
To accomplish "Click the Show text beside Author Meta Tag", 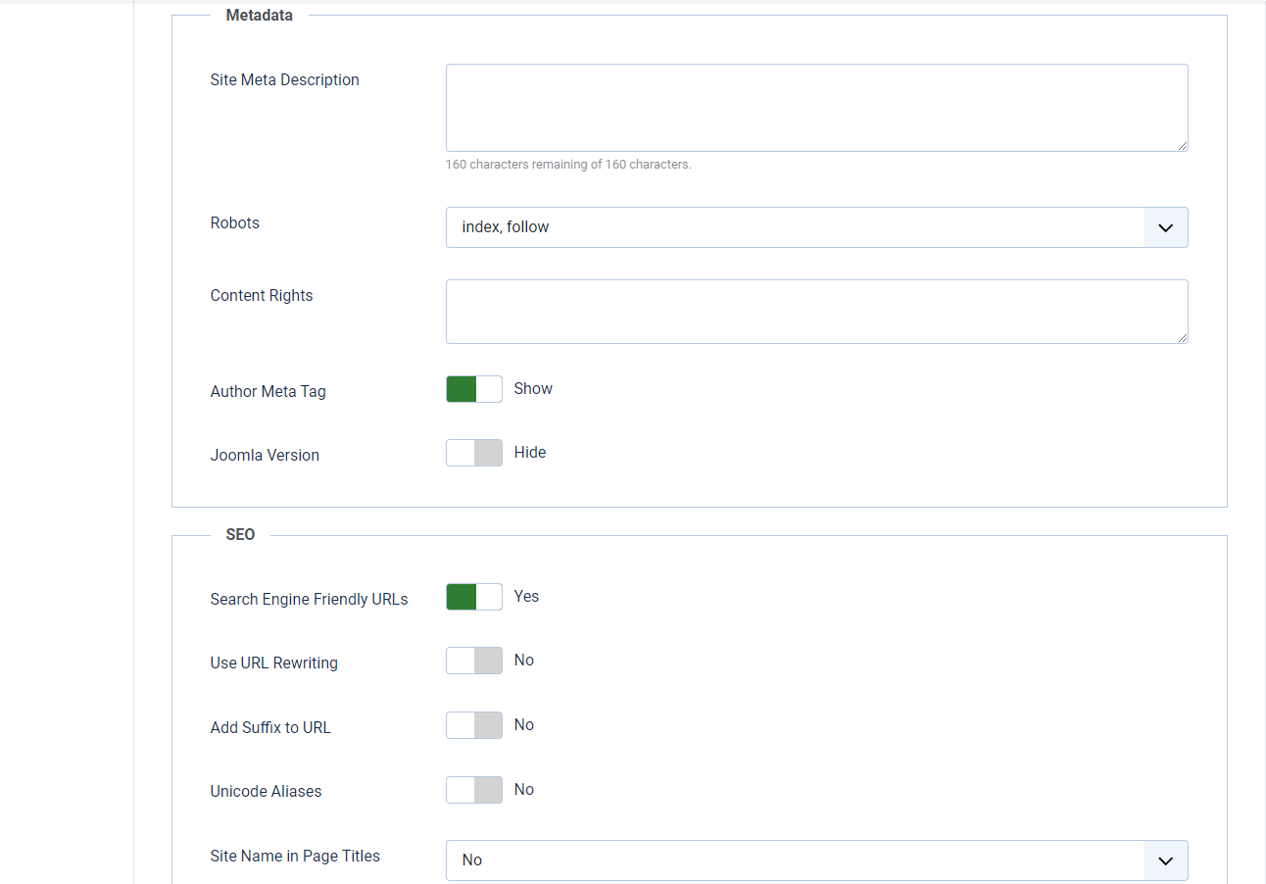I will click(x=533, y=389).
